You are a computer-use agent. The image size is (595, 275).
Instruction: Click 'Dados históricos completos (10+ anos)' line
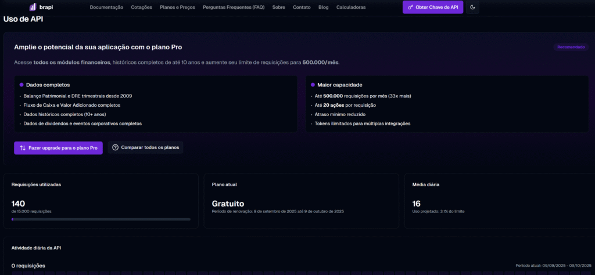coord(64,114)
